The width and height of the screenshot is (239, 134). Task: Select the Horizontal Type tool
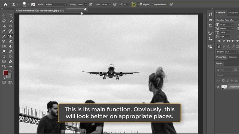[4, 56]
